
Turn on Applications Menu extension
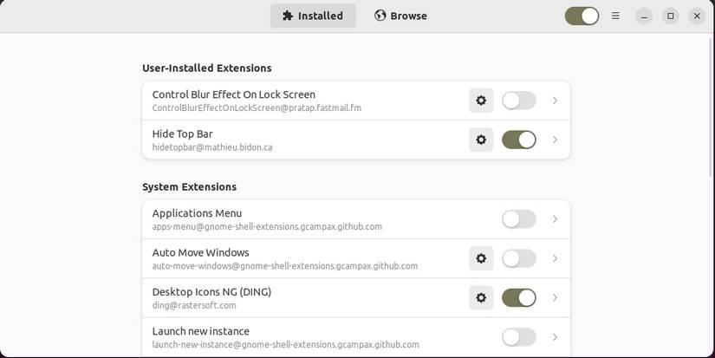pyautogui.click(x=518, y=219)
